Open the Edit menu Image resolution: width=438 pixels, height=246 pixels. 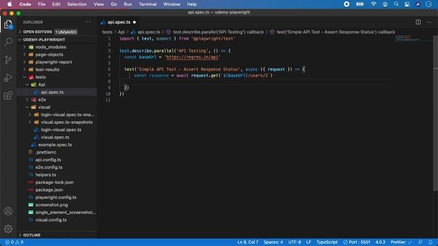tap(56, 4)
